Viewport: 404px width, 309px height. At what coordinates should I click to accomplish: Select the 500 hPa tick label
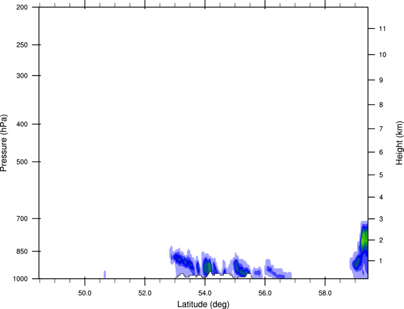tap(21, 162)
